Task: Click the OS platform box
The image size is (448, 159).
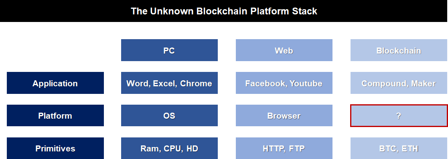Action: tap(169, 115)
